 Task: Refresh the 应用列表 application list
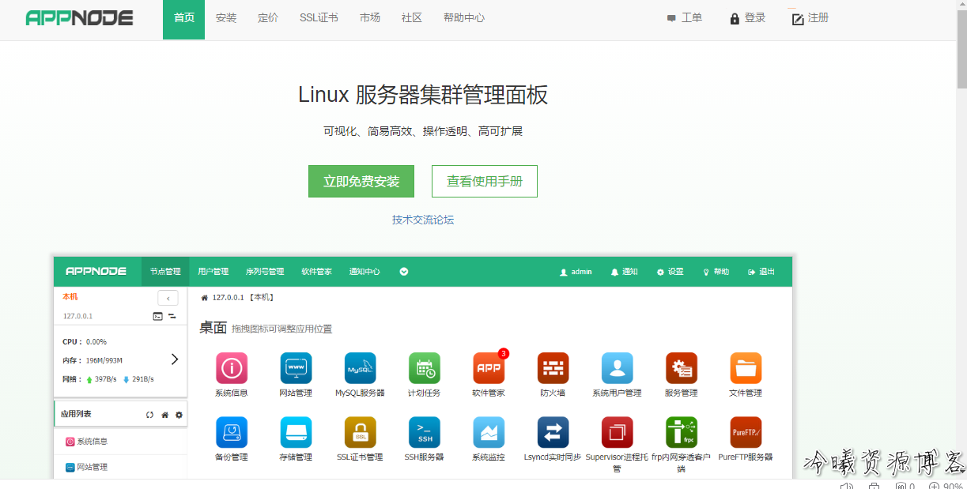(150, 415)
